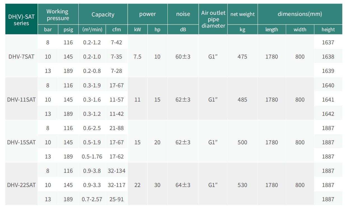Click the height sub-header

[328, 30]
